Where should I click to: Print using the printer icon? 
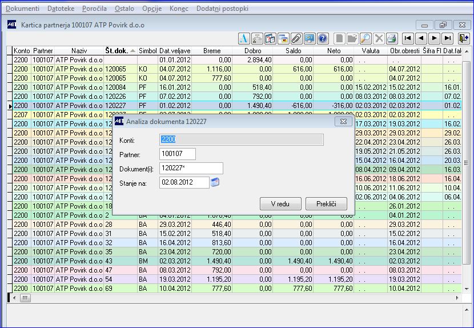point(391,38)
